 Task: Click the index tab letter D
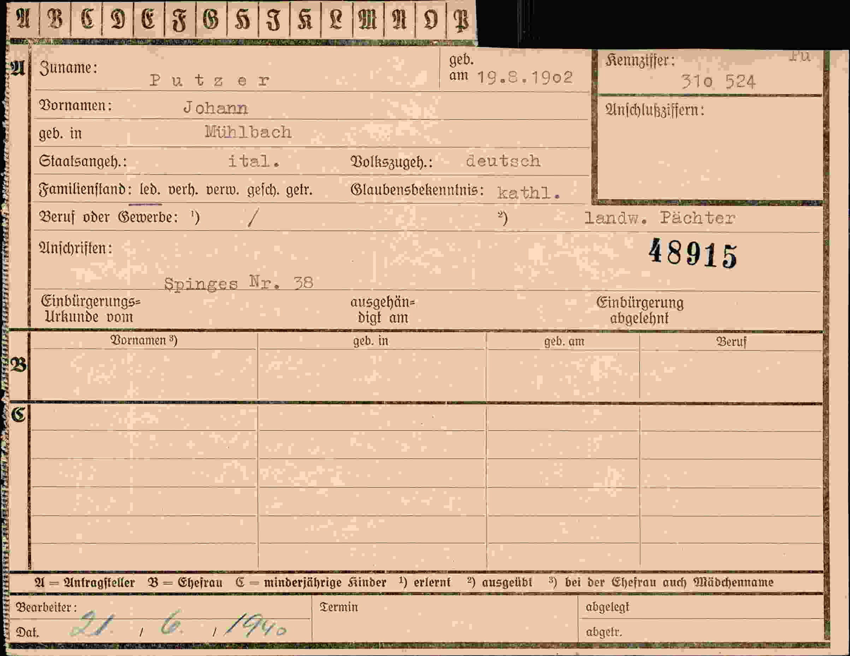point(118,19)
